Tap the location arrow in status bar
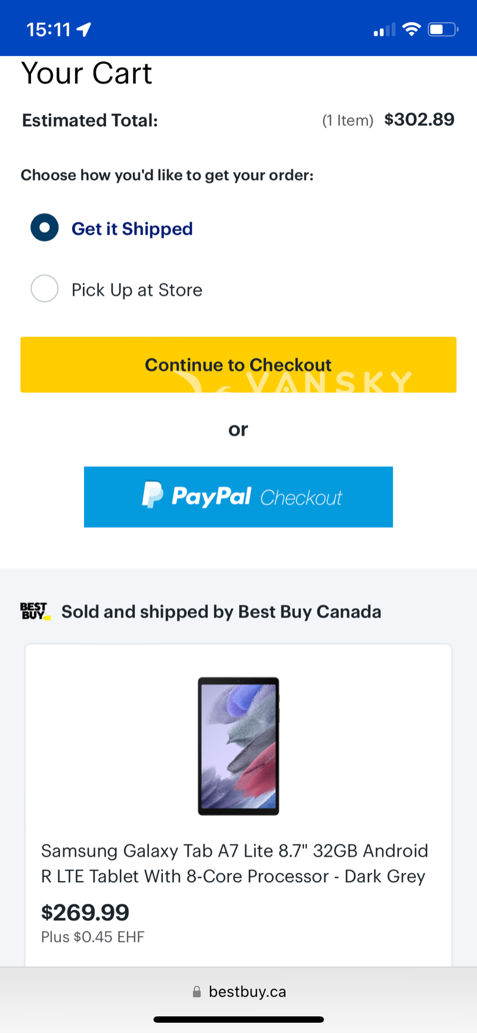 (x=84, y=29)
